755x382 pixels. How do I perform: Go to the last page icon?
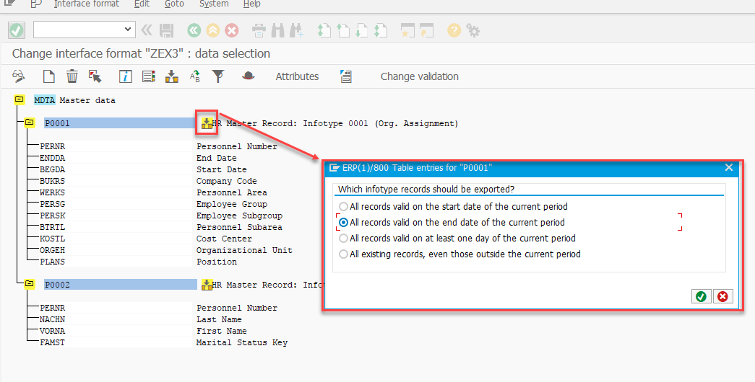(x=380, y=31)
